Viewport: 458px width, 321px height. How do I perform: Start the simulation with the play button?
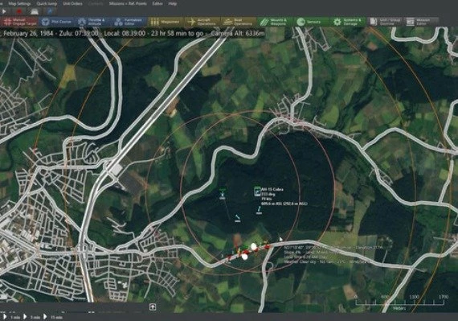[4, 12]
